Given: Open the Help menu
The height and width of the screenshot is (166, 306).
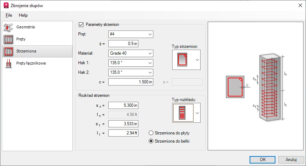Looking at the screenshot, I should 23,15.
